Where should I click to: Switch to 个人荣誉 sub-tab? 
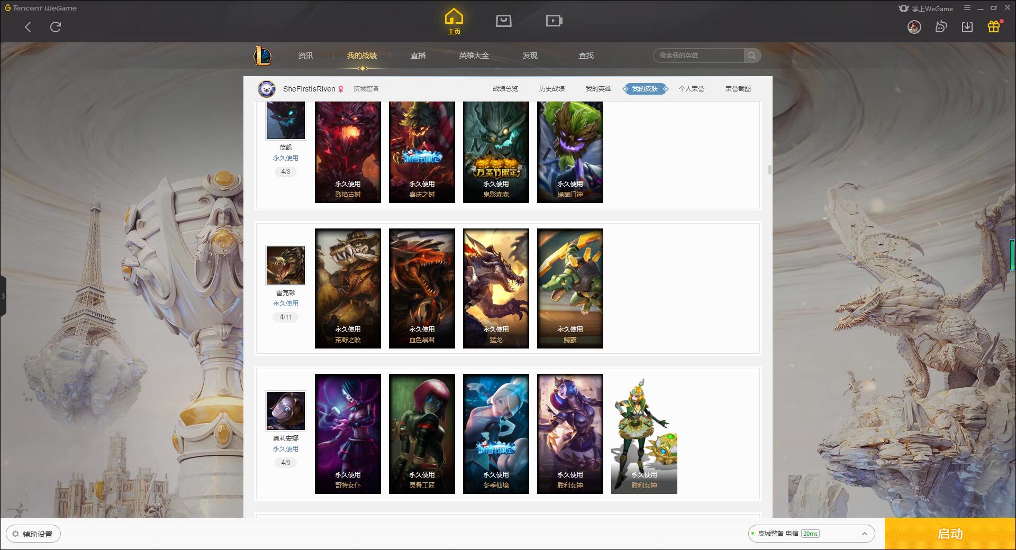tap(692, 89)
